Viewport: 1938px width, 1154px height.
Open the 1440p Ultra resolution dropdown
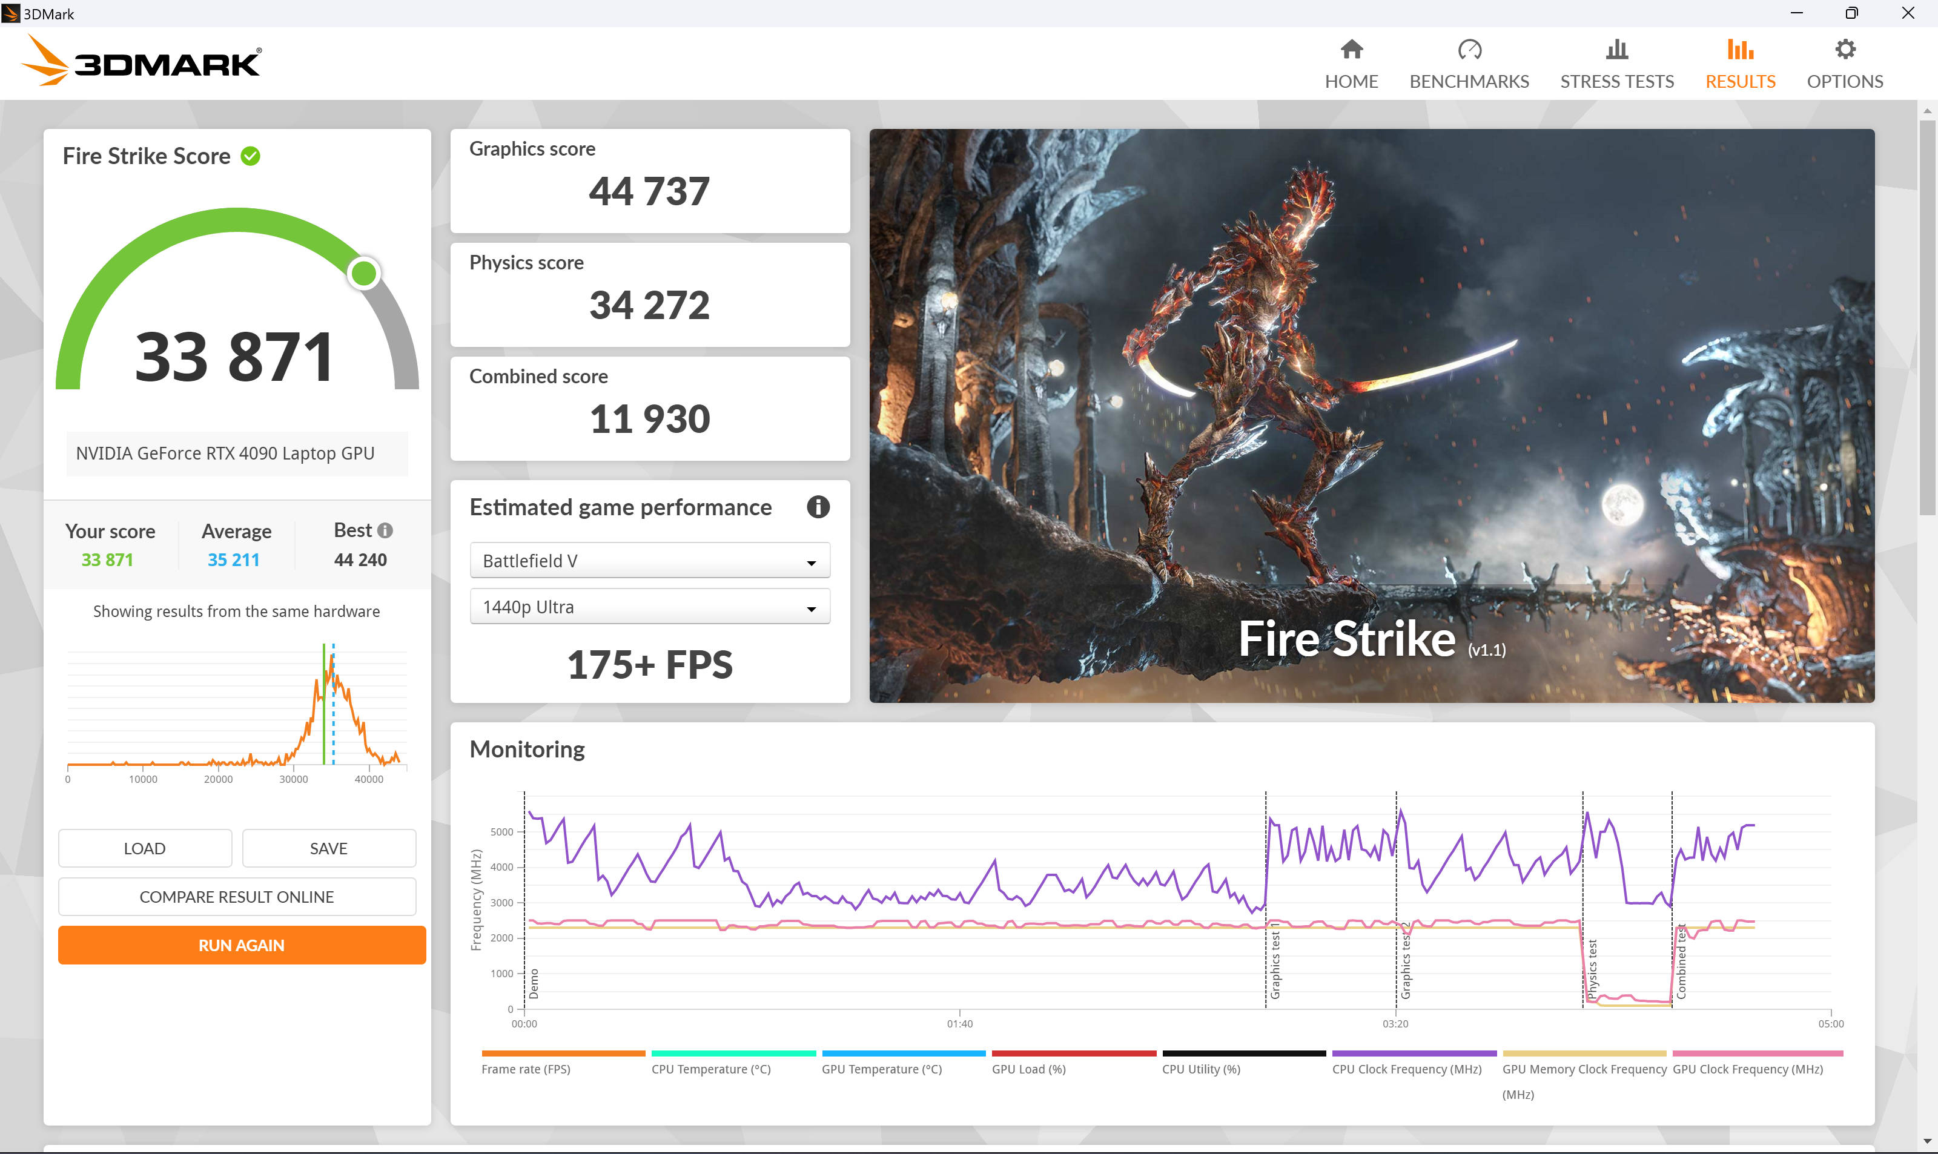(649, 607)
